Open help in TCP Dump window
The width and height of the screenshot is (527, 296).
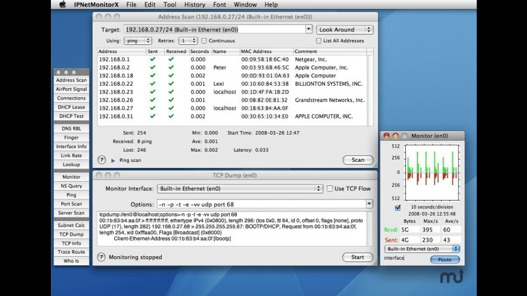coord(101,257)
